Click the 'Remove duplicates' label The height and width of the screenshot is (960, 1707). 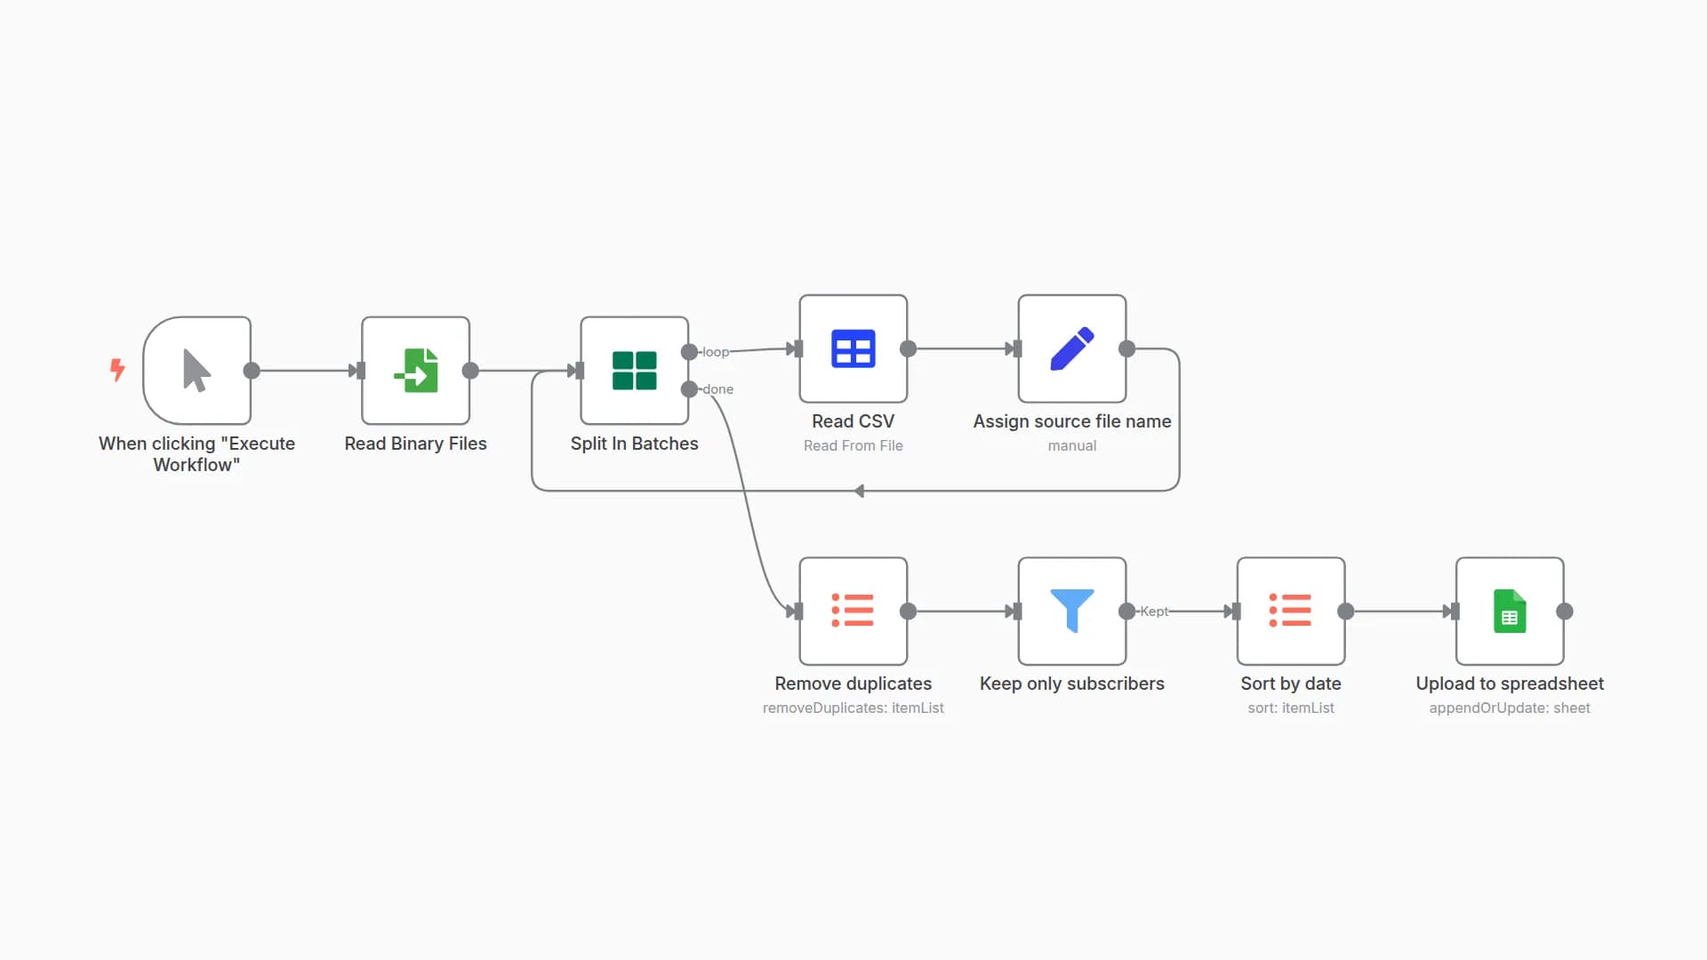tap(853, 684)
